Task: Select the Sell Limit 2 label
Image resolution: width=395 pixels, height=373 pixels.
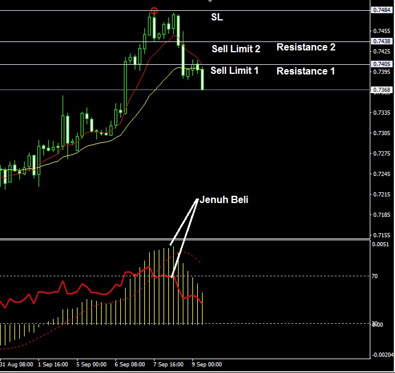Action: click(236, 49)
